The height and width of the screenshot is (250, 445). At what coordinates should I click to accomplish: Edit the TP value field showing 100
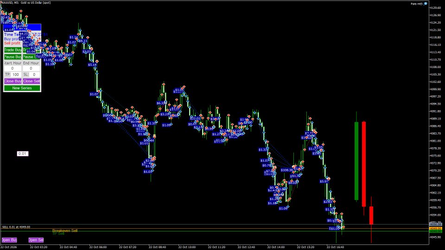pos(16,75)
